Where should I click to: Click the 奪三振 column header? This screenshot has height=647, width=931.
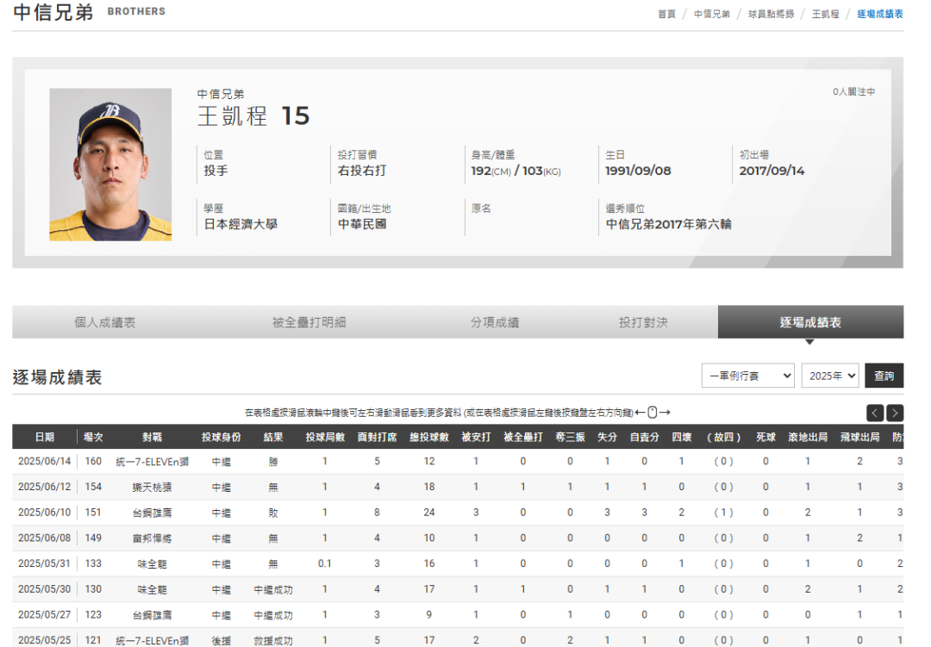tap(570, 437)
